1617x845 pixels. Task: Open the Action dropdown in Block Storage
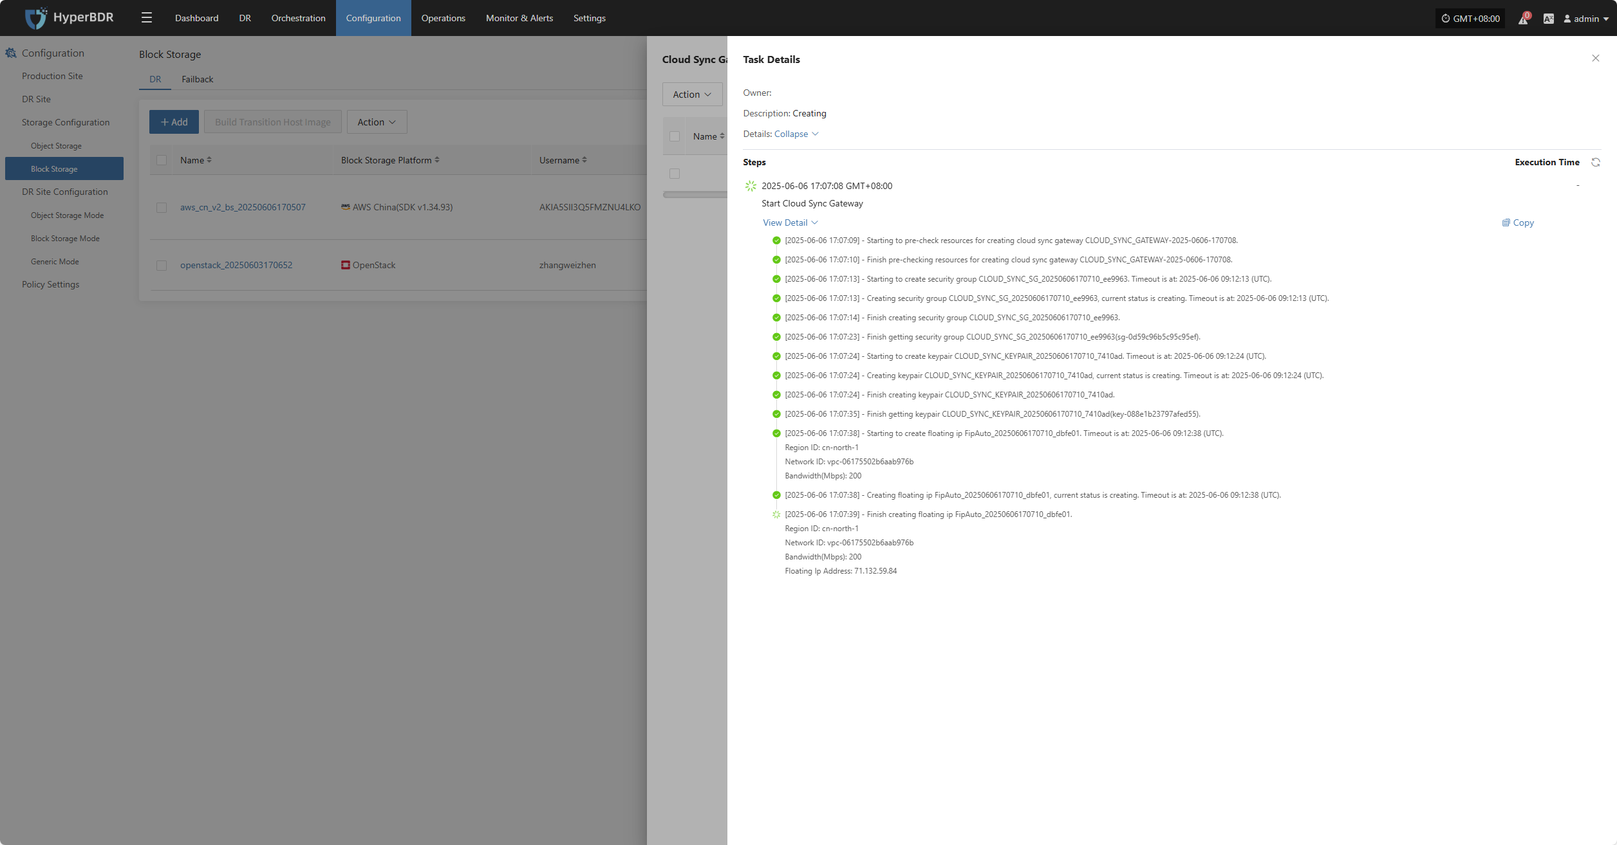[377, 122]
